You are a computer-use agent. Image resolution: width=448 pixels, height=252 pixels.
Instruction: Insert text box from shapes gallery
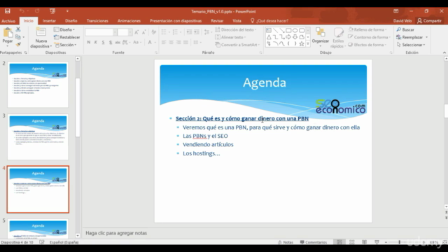pos(269,30)
